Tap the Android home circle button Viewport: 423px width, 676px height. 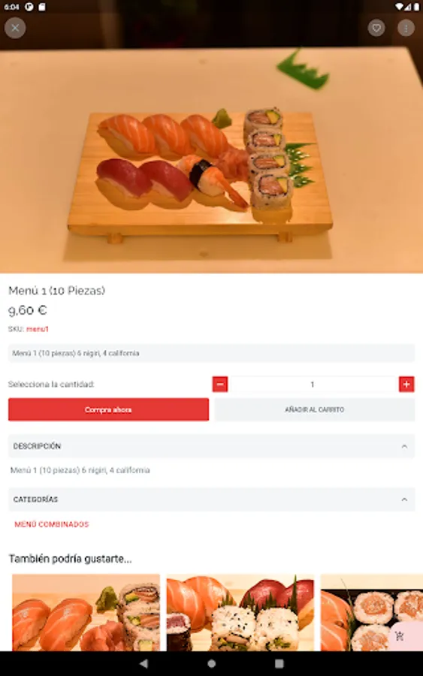[211, 663]
